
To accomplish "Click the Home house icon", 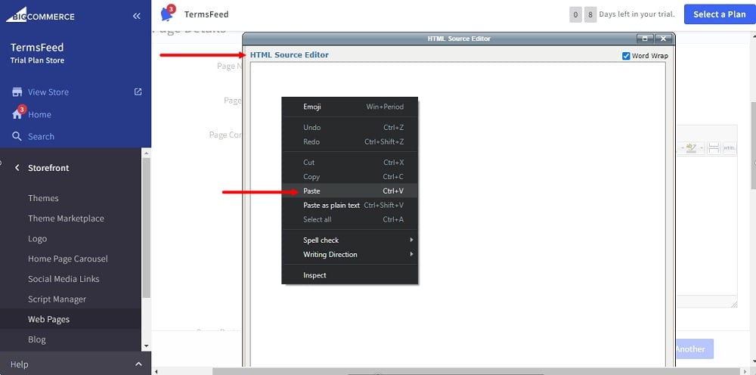I will click(x=17, y=114).
